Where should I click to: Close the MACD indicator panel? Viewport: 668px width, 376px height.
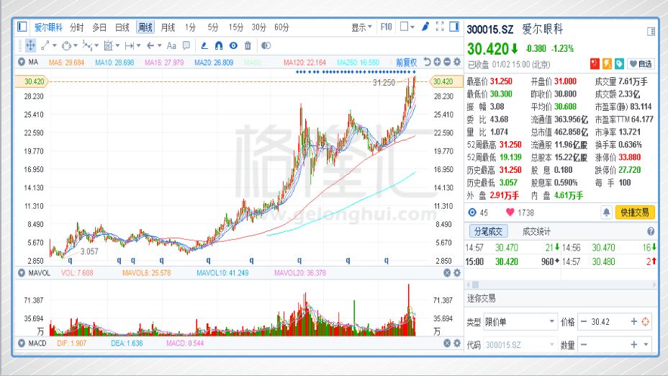(x=447, y=343)
